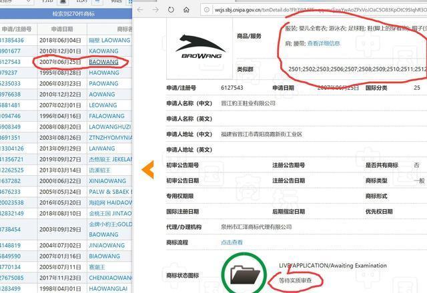Viewport: 427px width, 293px height.
Task: Go back using the browser back arrow
Action: click(x=140, y=10)
